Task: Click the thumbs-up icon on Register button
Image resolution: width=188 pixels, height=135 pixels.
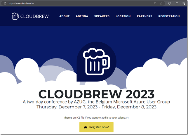Action: click(x=86, y=127)
